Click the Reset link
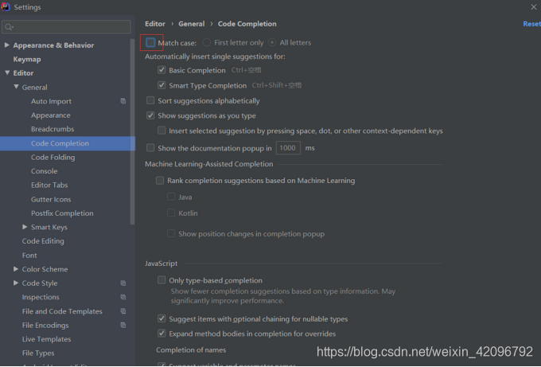Viewport: 541px width, 367px height. click(531, 24)
